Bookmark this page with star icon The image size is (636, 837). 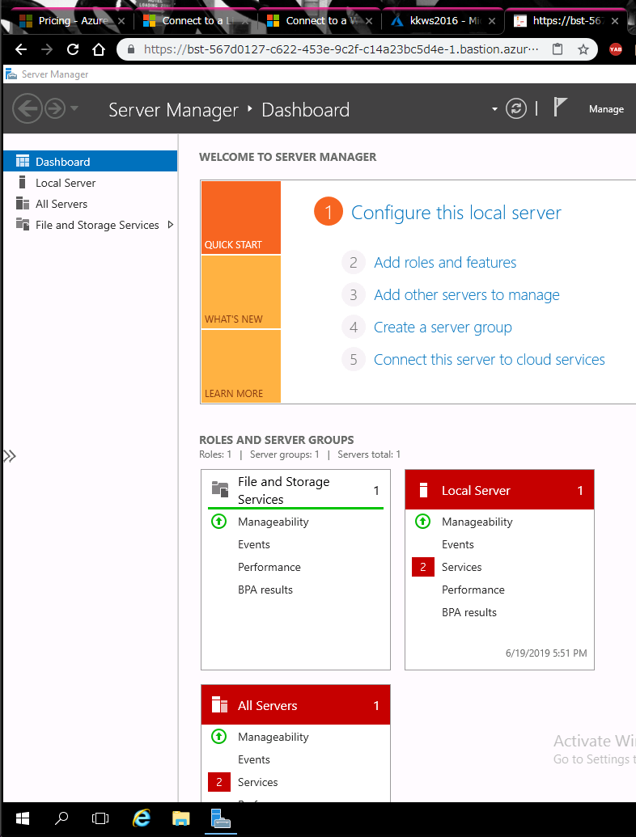583,49
